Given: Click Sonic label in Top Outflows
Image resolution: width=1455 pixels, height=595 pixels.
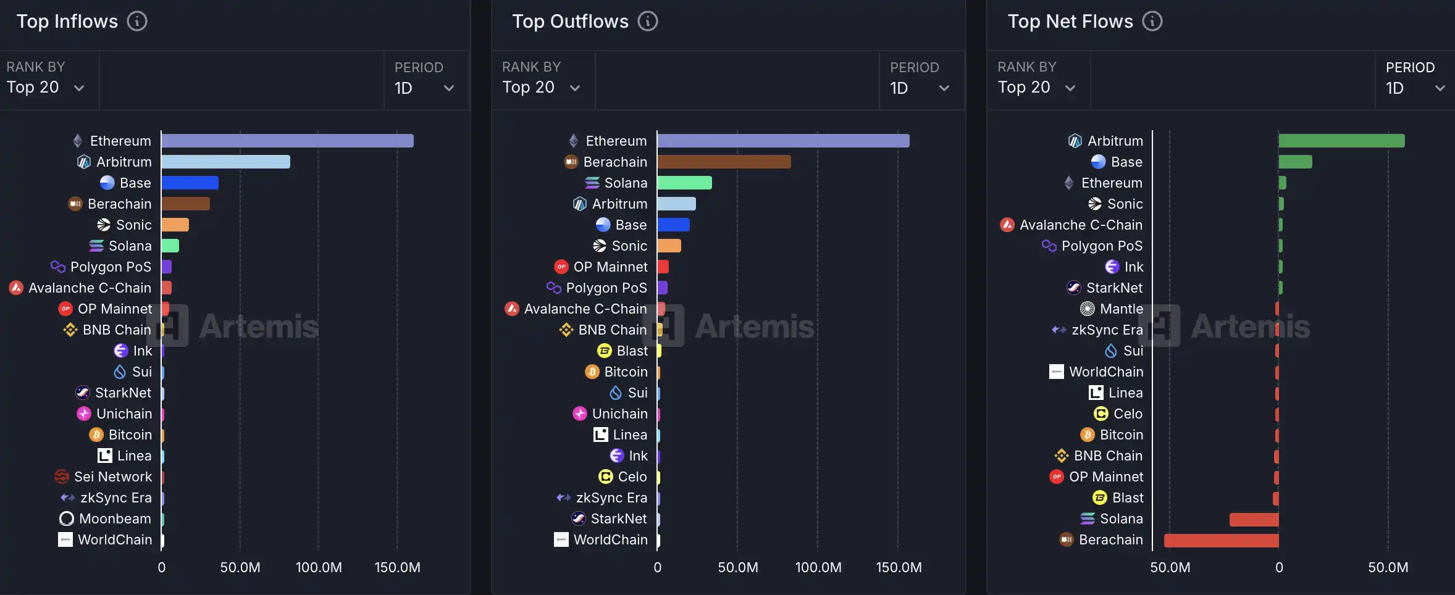Looking at the screenshot, I should (x=629, y=246).
